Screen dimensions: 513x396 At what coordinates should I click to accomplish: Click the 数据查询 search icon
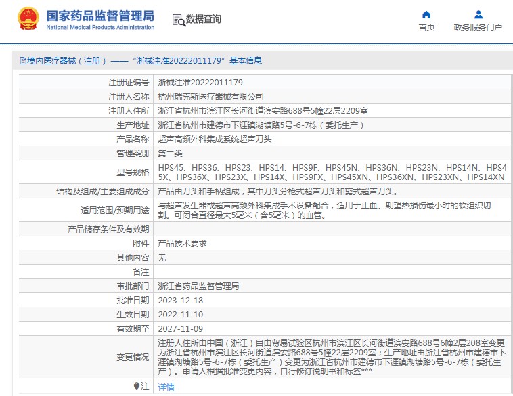[179, 19]
